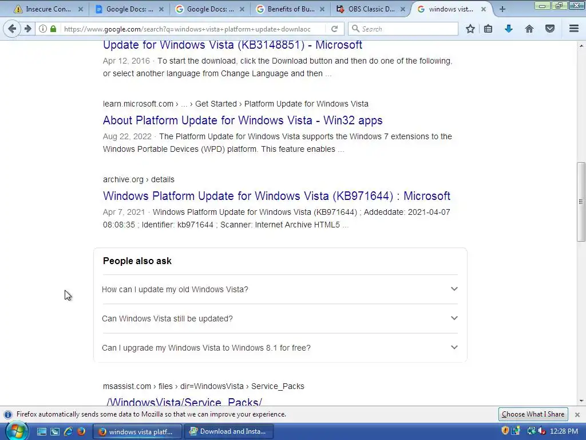Switch to the first Google Docs tab
Image resolution: width=586 pixels, height=440 pixels.
pyautogui.click(x=129, y=9)
